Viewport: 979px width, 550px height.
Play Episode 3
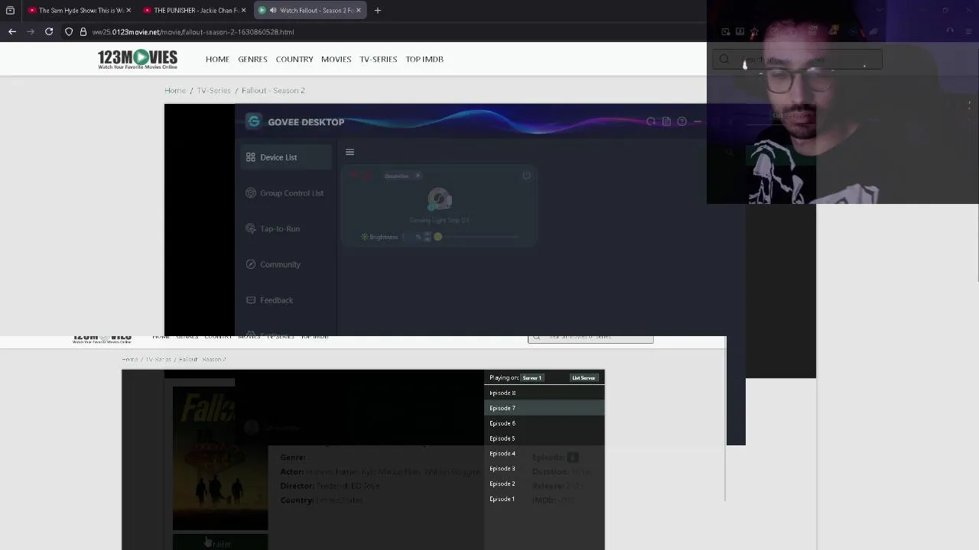click(x=544, y=468)
